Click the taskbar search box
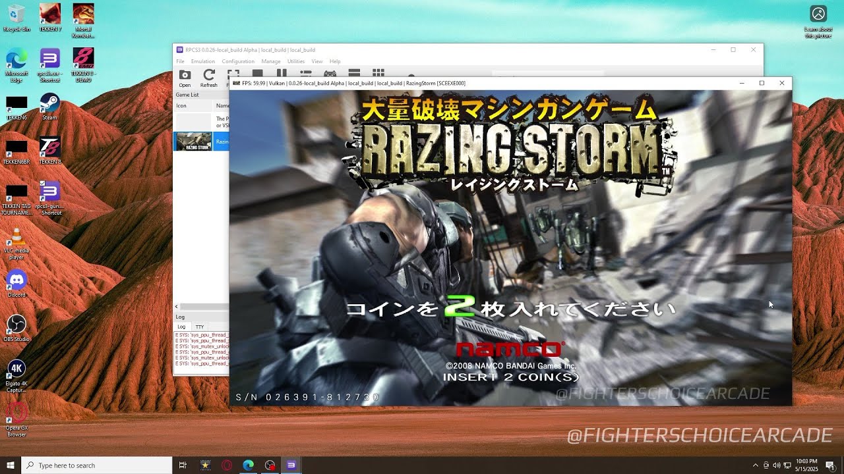The image size is (844, 474). [x=97, y=465]
